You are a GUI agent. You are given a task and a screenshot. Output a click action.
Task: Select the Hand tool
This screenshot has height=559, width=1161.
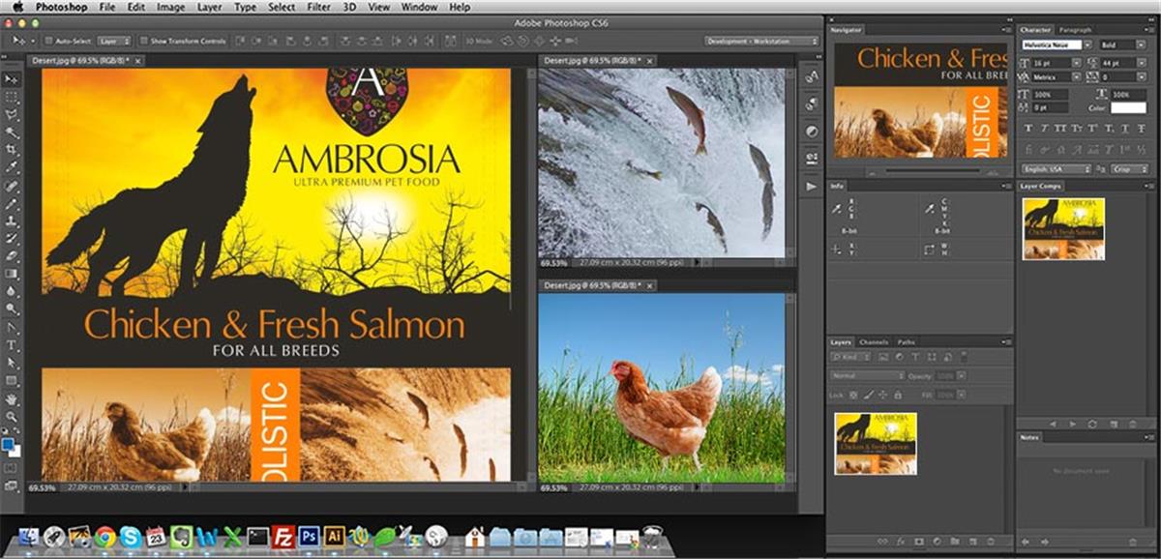click(x=13, y=398)
